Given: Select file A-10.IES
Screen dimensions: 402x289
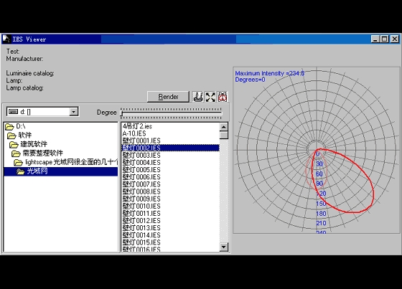Looking at the screenshot, I should [x=134, y=133].
